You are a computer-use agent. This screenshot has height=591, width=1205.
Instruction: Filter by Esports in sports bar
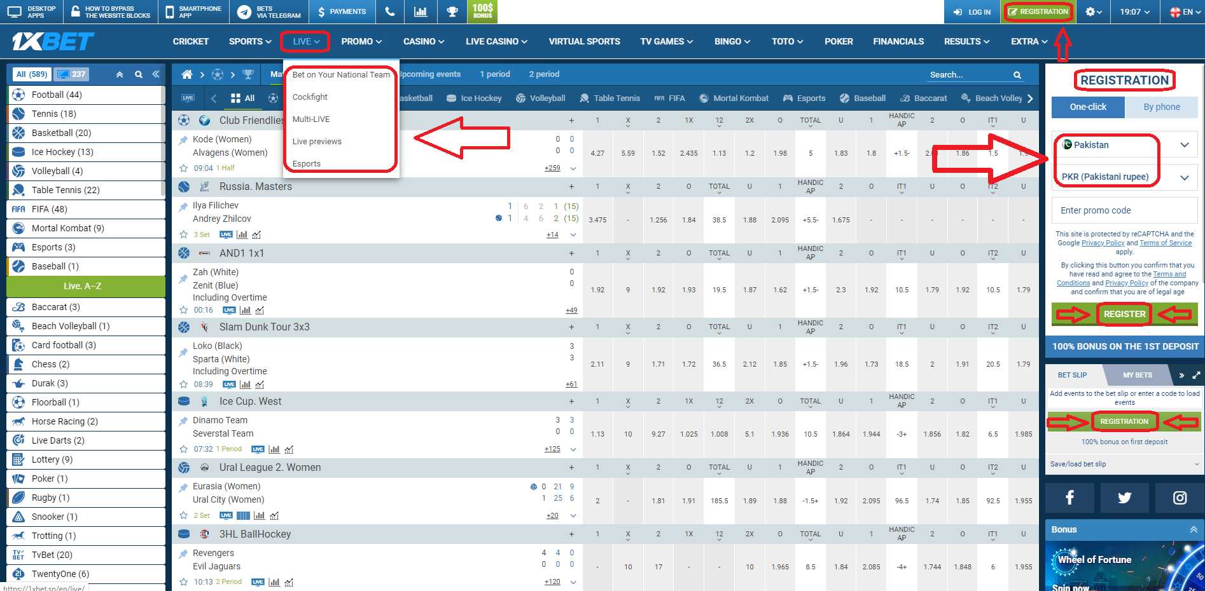(804, 98)
